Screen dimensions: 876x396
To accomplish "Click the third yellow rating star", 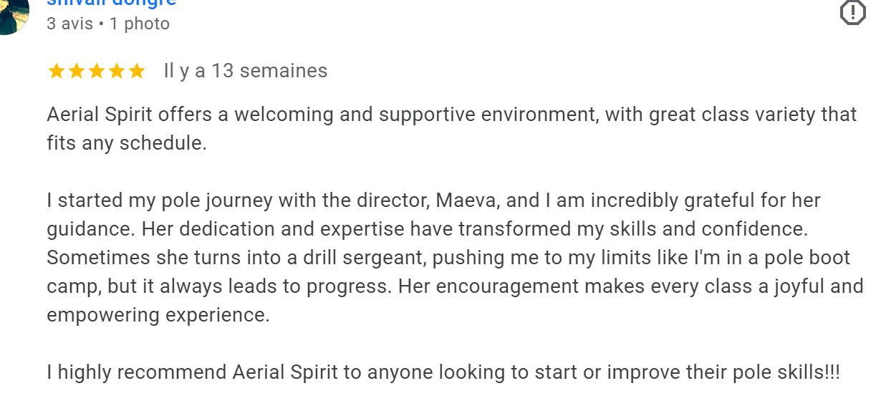I will [x=96, y=71].
